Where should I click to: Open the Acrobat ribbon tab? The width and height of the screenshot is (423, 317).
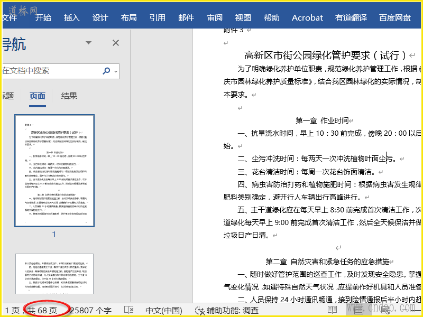click(x=307, y=18)
